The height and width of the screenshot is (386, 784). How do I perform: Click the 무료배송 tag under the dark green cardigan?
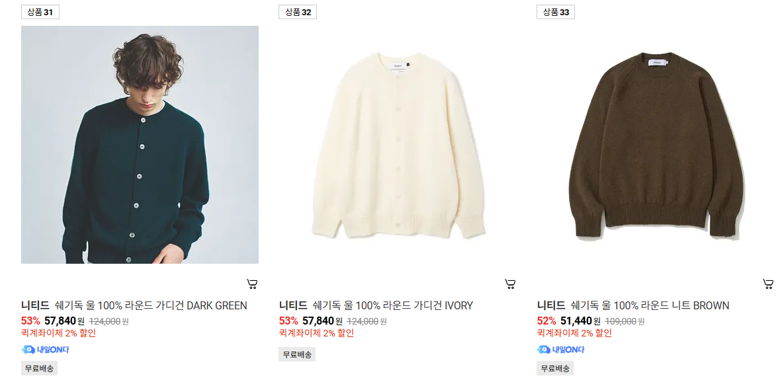tap(40, 369)
